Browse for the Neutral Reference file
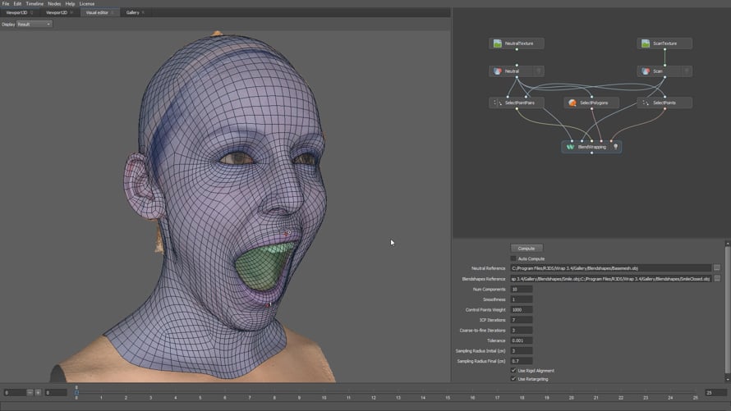Image resolution: width=731 pixels, height=411 pixels. click(717, 268)
